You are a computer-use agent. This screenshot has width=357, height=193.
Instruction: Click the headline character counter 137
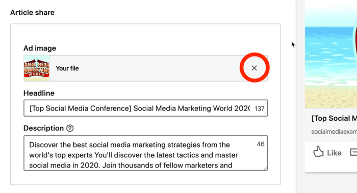tap(259, 108)
